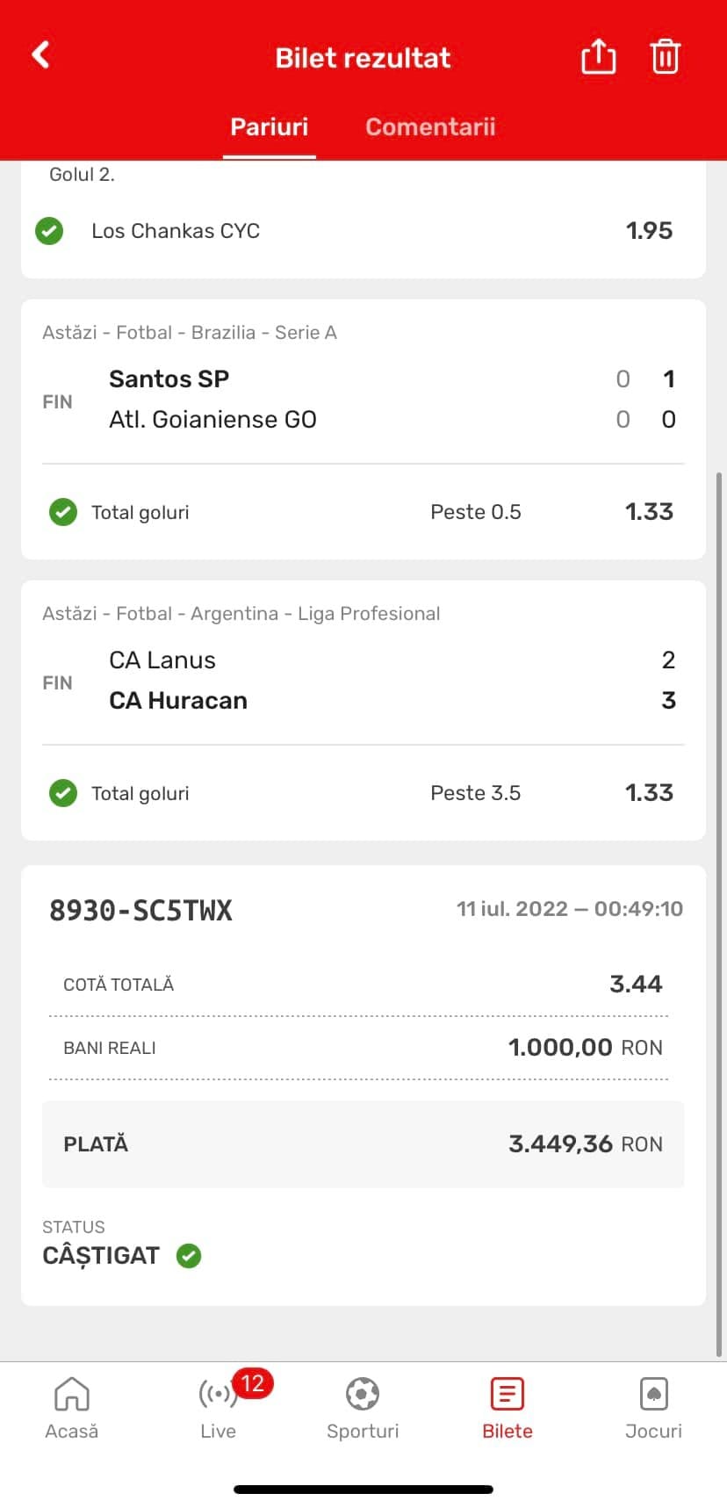Switch to the Pariuri tab
This screenshot has width=727, height=1508.
269,127
